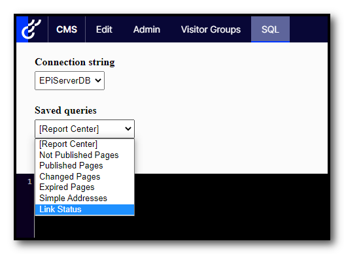The width and height of the screenshot is (344, 254).
Task: Select Simple Addresses query
Action: click(x=84, y=198)
